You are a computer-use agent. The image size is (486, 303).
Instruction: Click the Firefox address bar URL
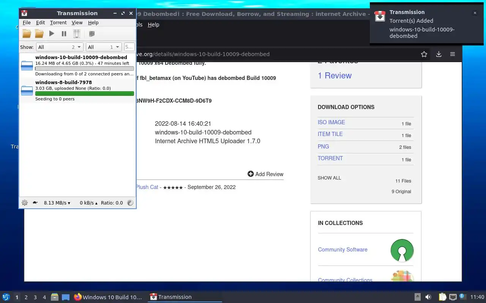tap(203, 54)
